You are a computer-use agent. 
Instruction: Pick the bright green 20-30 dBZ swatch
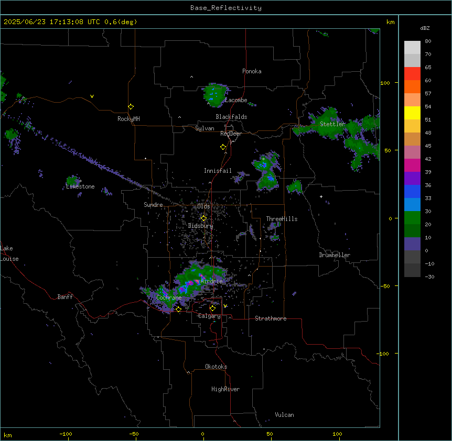(x=412, y=218)
